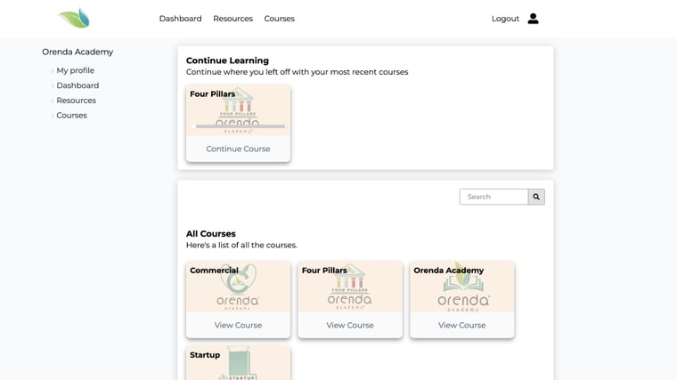Choose Courses in the sidebar list
Image resolution: width=677 pixels, height=380 pixels.
click(71, 116)
